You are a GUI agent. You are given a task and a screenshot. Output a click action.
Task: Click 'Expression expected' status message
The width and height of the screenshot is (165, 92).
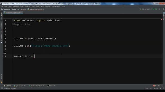(x=10, y=88)
